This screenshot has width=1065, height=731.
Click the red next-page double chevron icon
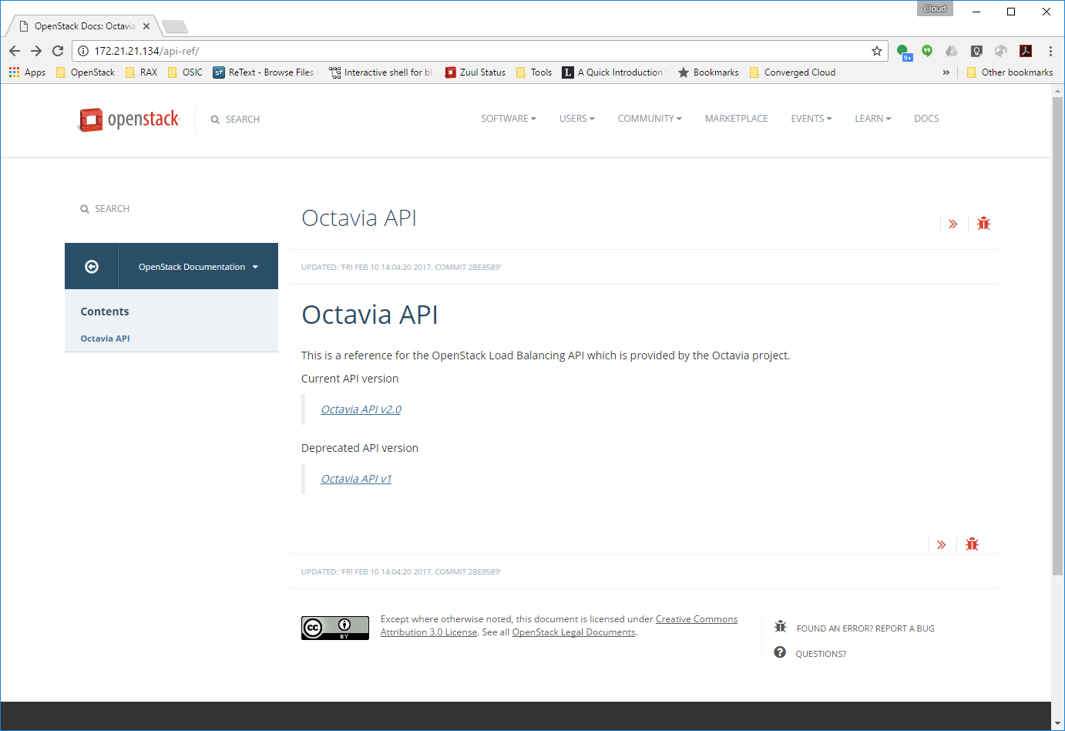pos(953,224)
